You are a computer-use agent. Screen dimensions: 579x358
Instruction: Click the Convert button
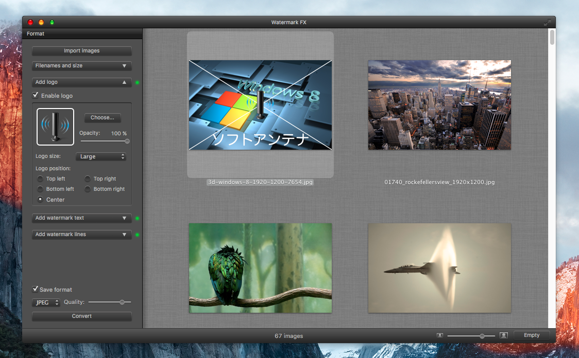point(81,316)
